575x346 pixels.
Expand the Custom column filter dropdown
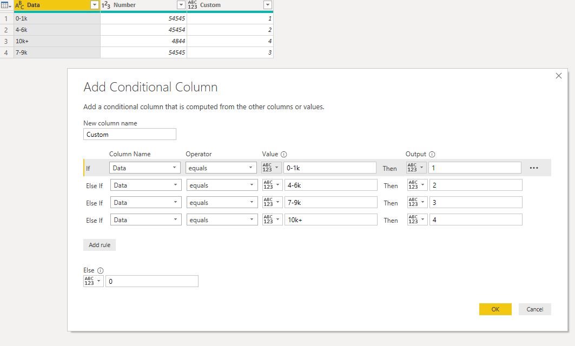[268, 5]
